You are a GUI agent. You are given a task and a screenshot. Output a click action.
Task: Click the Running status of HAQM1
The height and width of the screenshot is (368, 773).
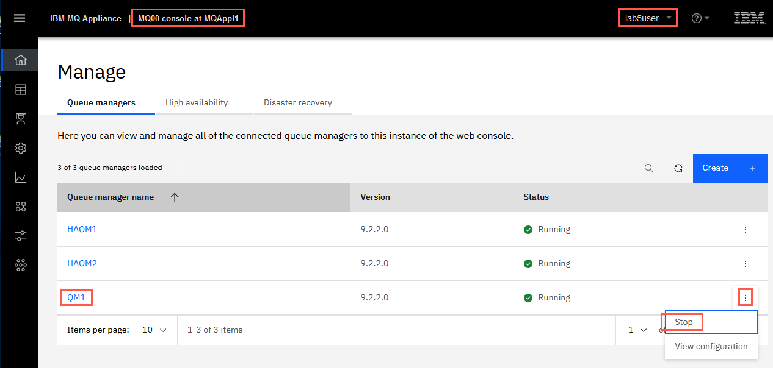(547, 230)
